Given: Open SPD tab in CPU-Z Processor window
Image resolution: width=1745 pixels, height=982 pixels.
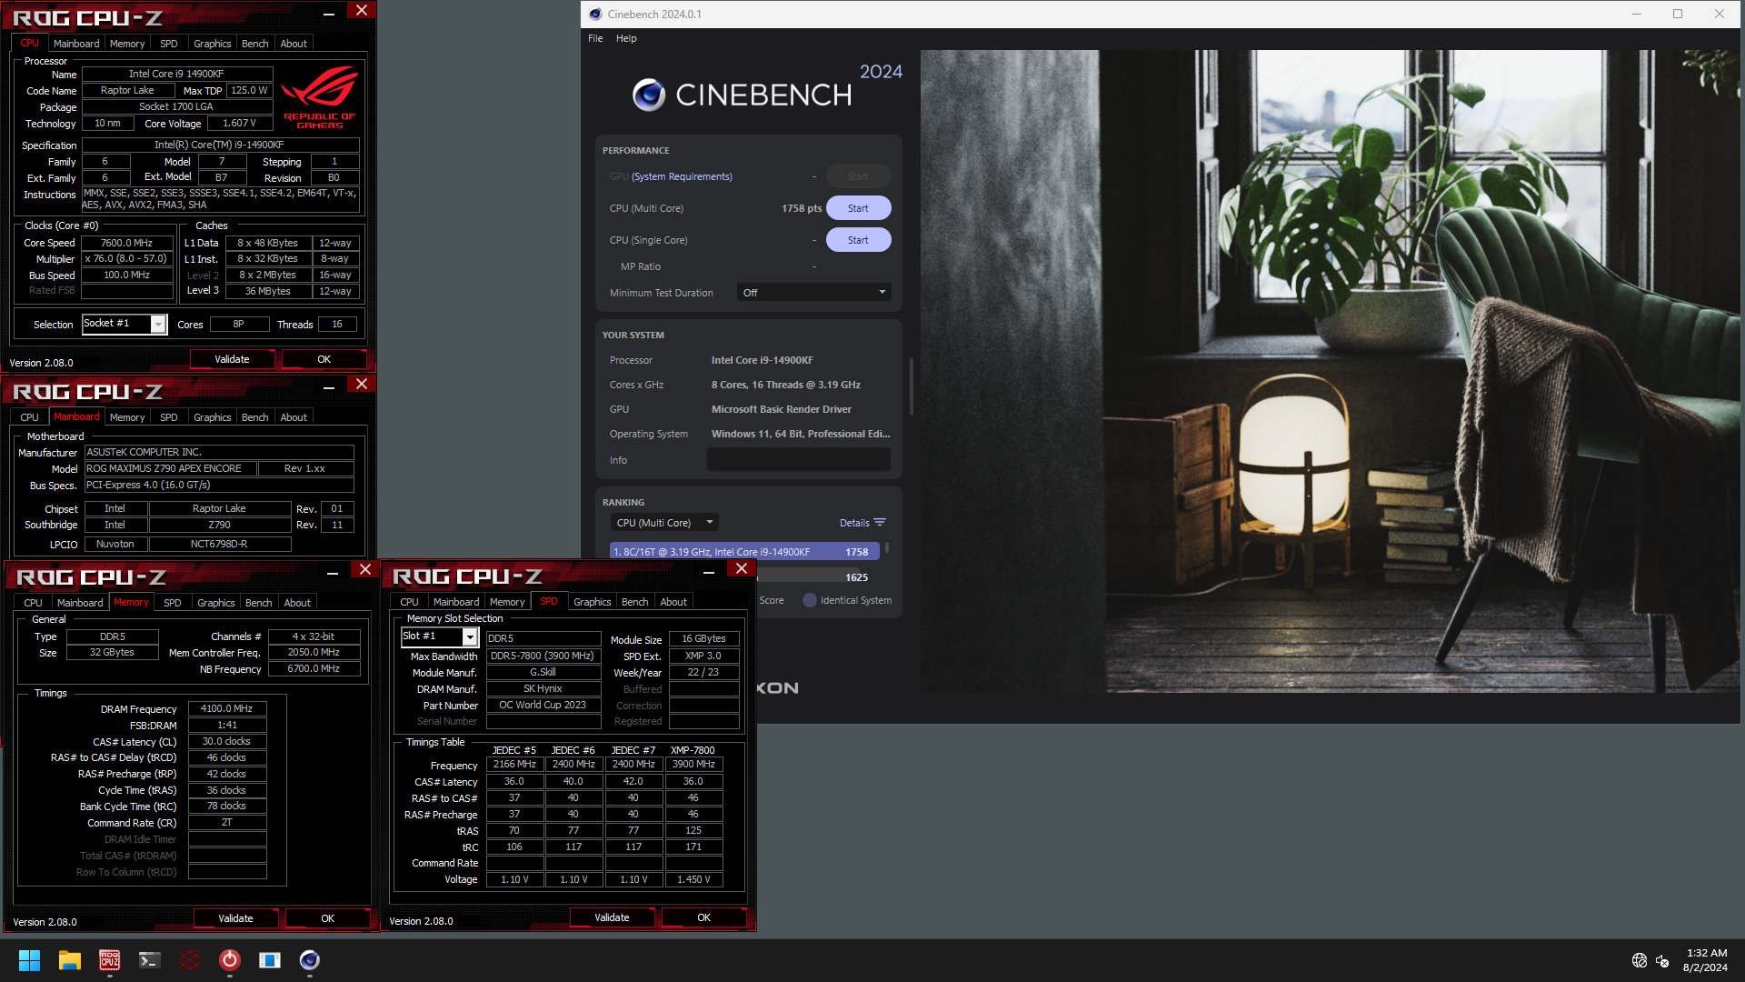Looking at the screenshot, I should pos(169,44).
